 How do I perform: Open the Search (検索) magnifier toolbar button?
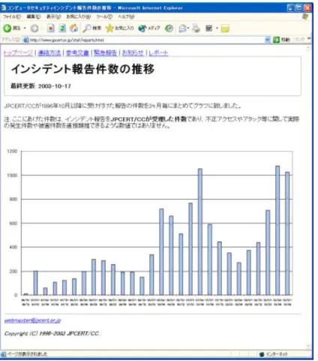tap(92, 29)
